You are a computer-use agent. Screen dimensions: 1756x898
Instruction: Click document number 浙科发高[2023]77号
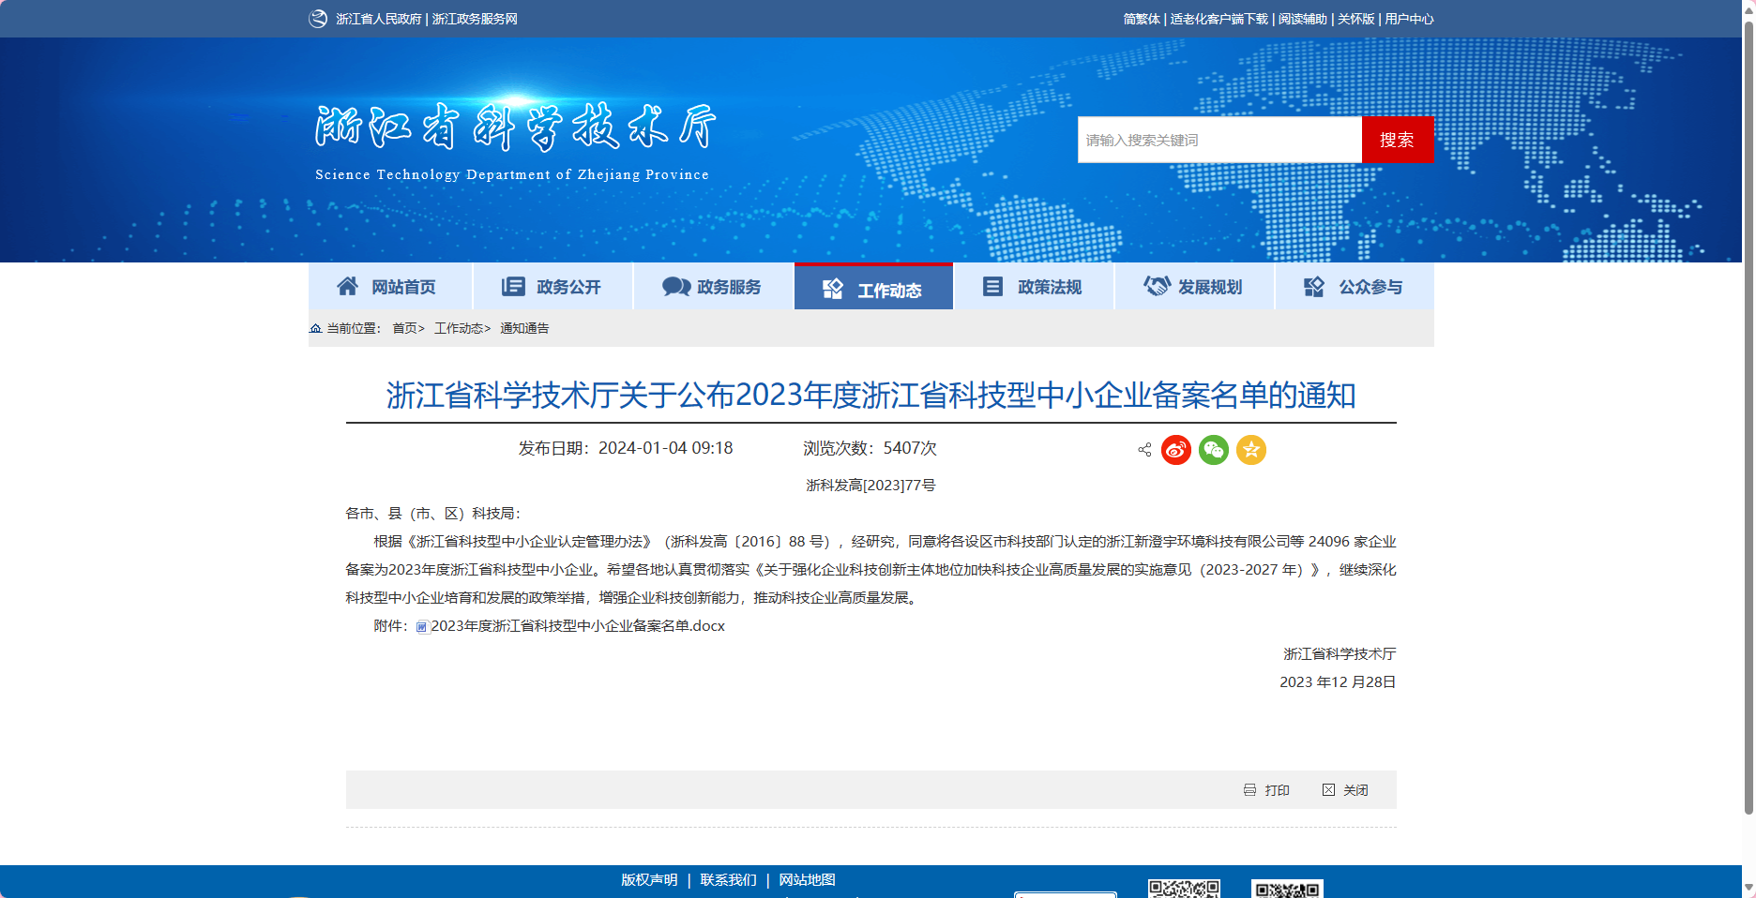(870, 485)
